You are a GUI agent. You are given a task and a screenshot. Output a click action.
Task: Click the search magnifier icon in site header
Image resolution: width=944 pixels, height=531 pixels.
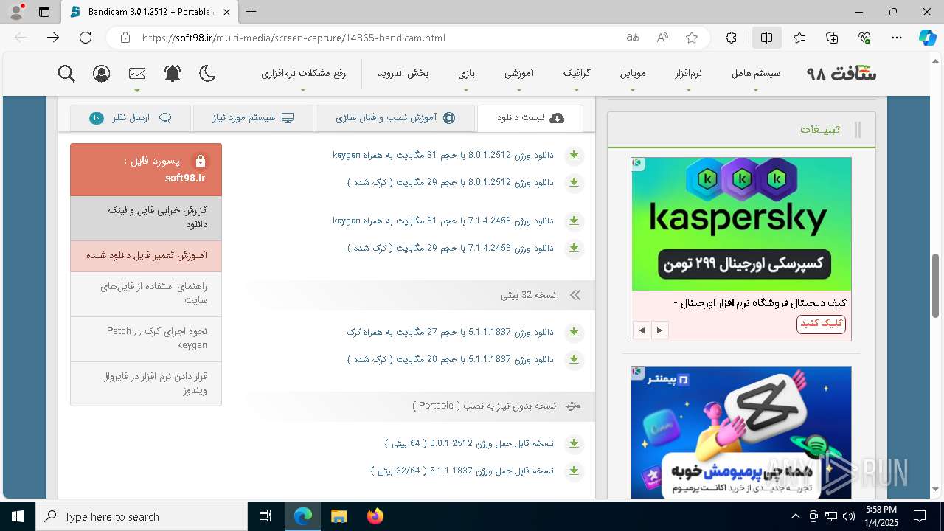(66, 74)
